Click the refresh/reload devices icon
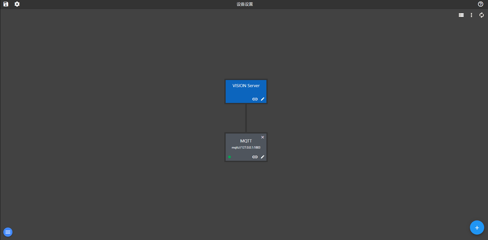Image resolution: width=488 pixels, height=240 pixels. point(482,15)
